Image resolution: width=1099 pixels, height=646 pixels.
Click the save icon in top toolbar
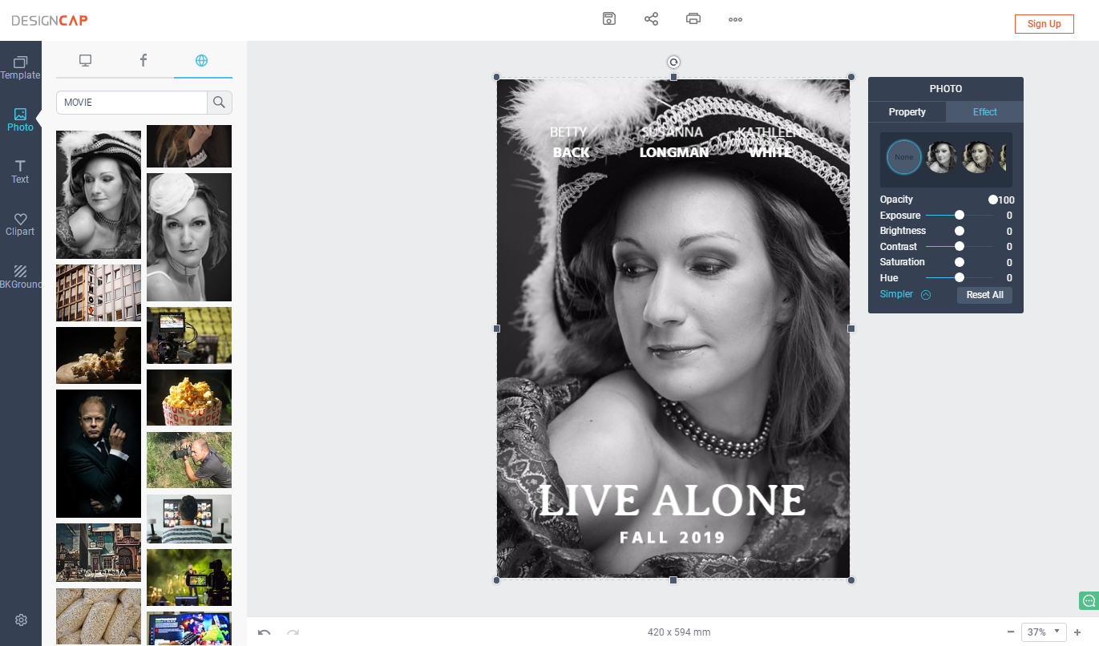pyautogui.click(x=609, y=19)
